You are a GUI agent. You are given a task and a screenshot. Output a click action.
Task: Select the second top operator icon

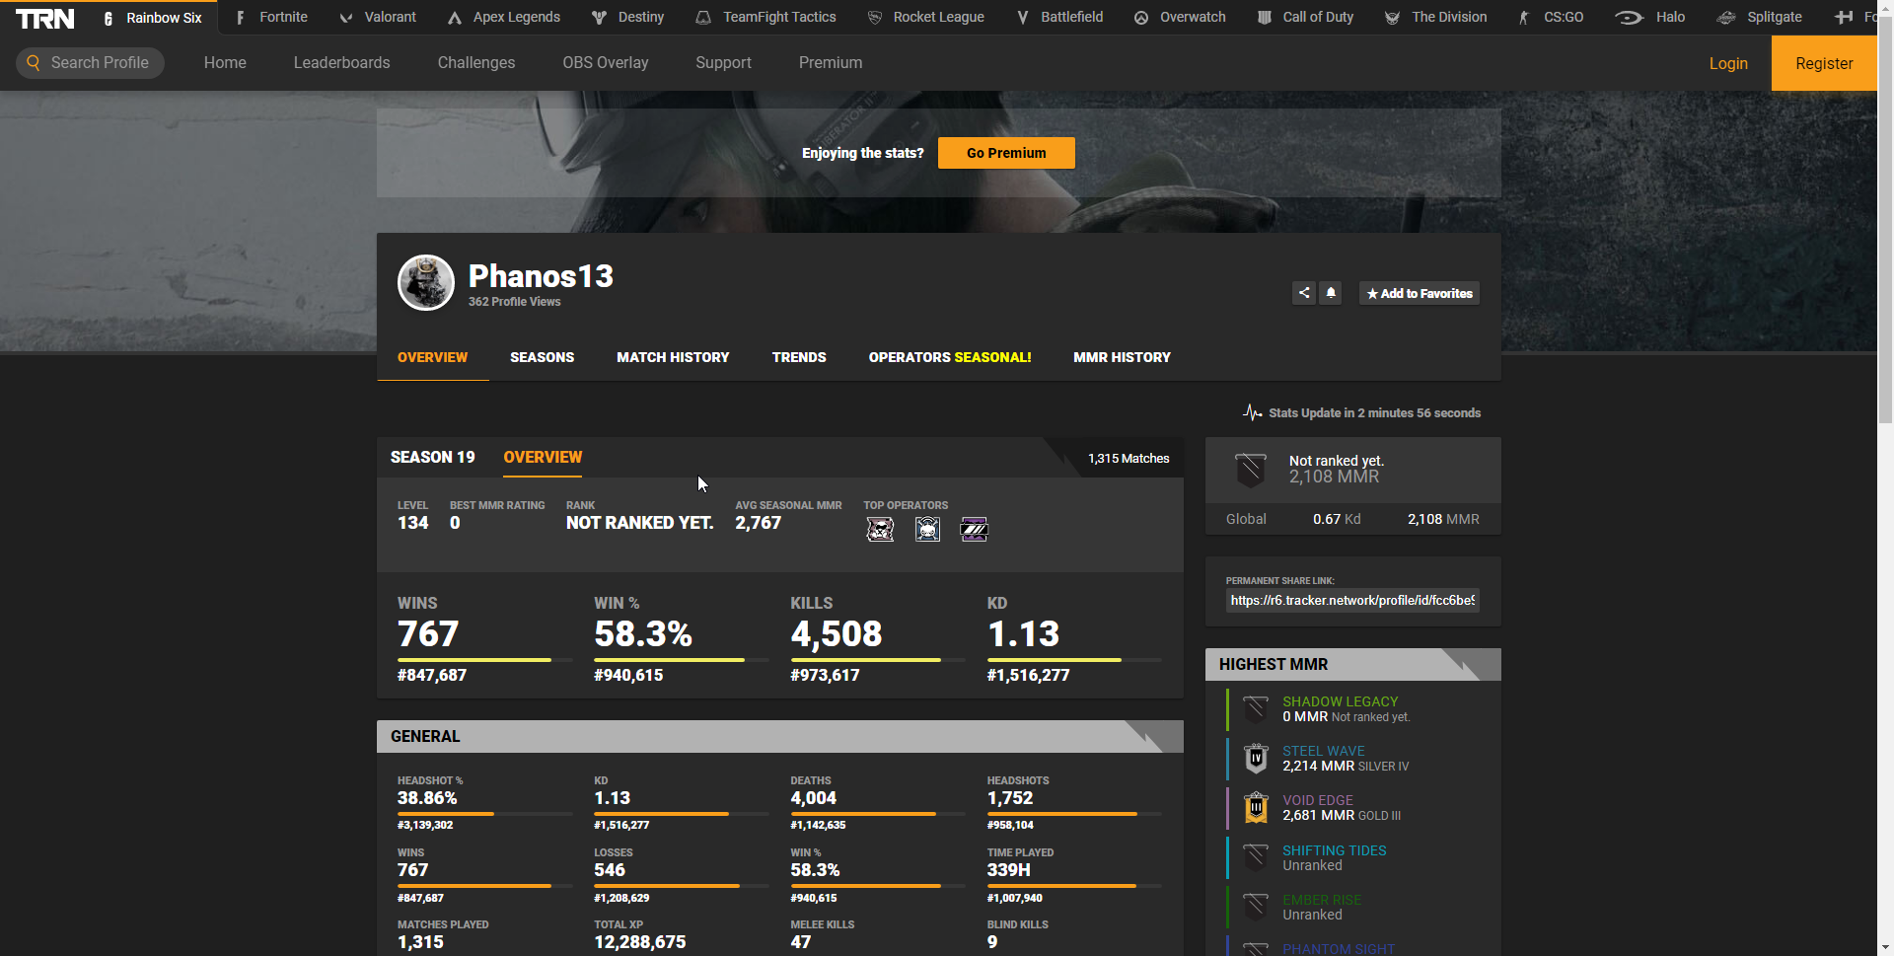click(x=927, y=530)
